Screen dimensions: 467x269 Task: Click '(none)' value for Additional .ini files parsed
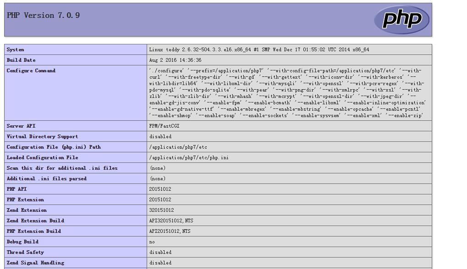pos(158,178)
